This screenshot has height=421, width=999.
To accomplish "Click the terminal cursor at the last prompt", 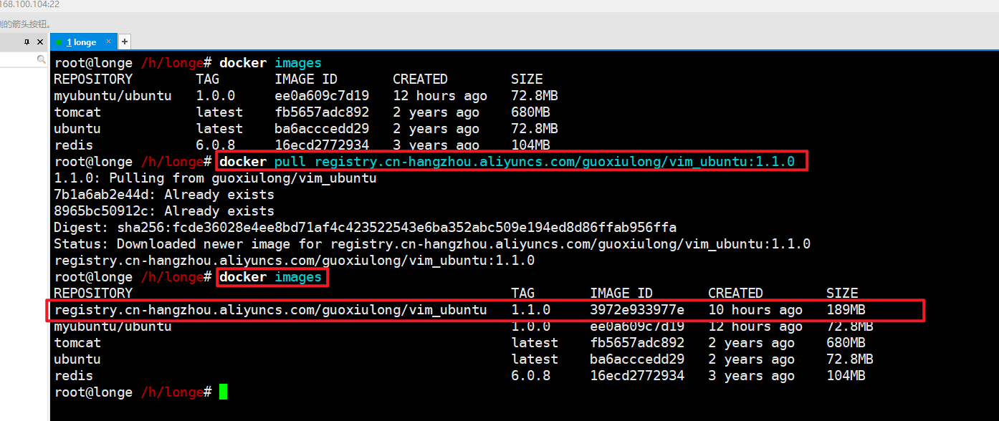I will pyautogui.click(x=224, y=392).
